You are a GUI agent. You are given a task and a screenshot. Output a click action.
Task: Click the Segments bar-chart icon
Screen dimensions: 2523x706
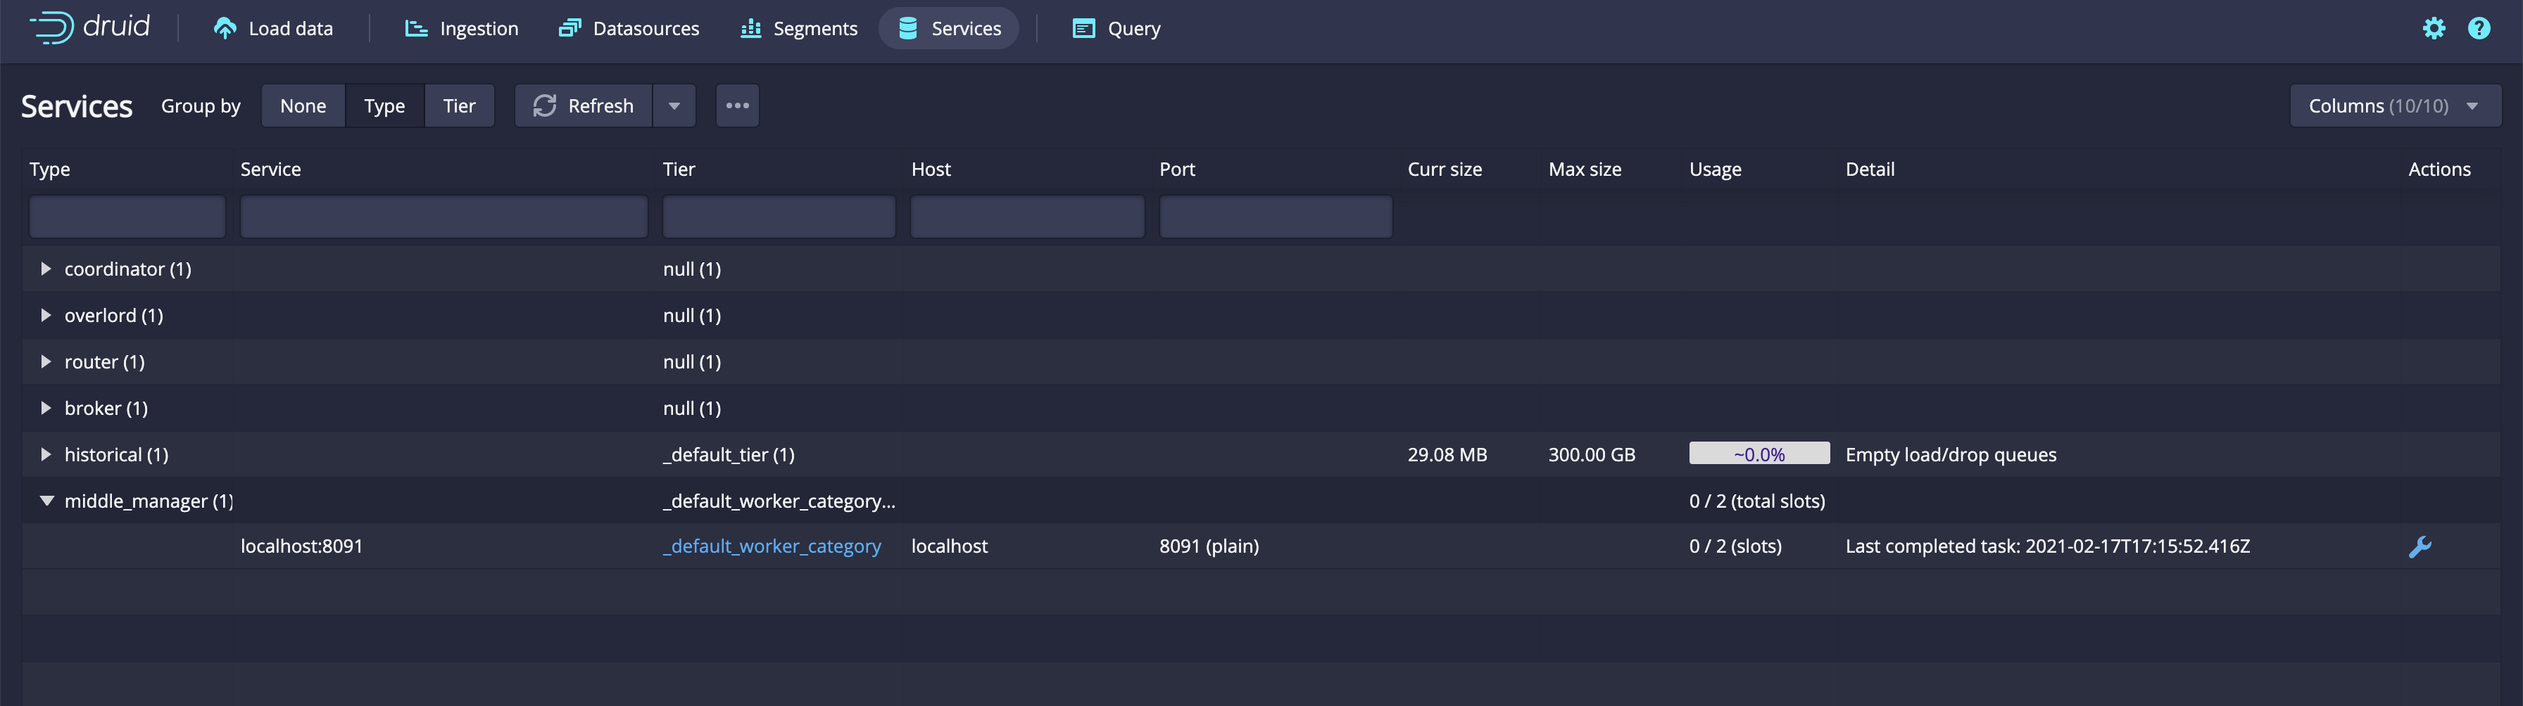pyautogui.click(x=751, y=28)
